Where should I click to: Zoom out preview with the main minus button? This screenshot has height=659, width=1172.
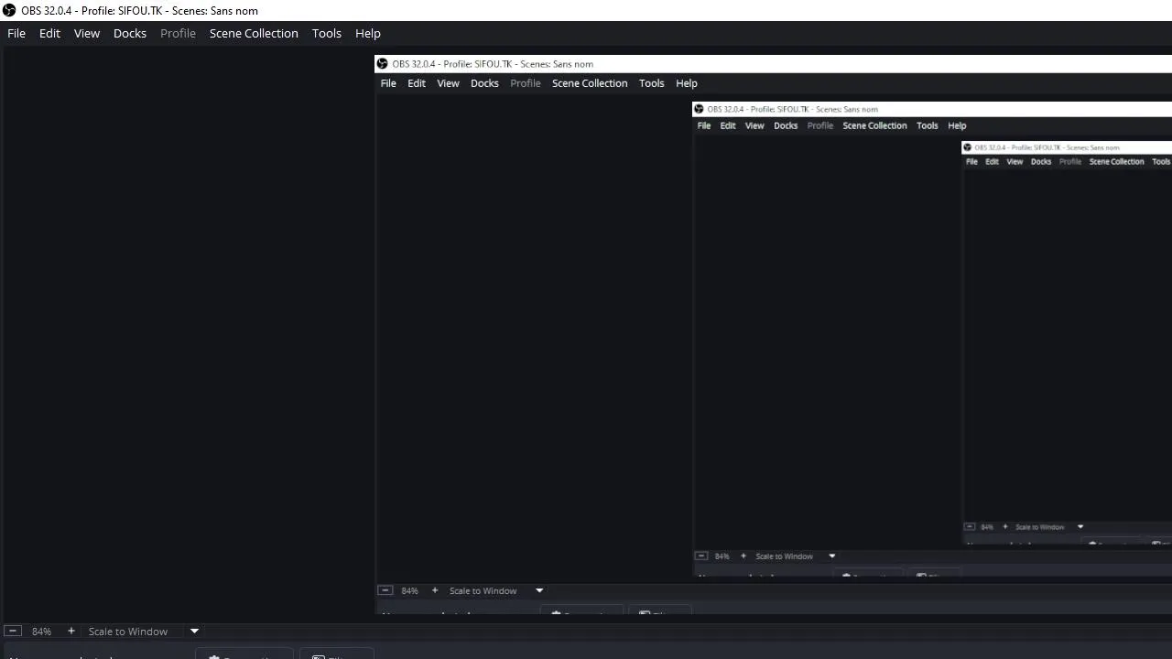[13, 631]
